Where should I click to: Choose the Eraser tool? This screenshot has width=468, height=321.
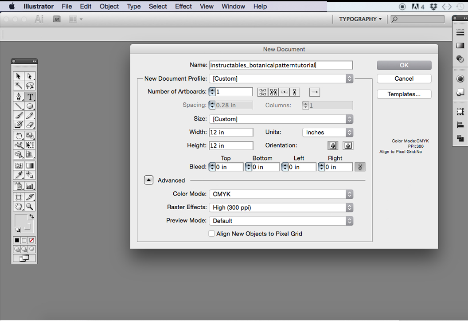(x=30, y=125)
